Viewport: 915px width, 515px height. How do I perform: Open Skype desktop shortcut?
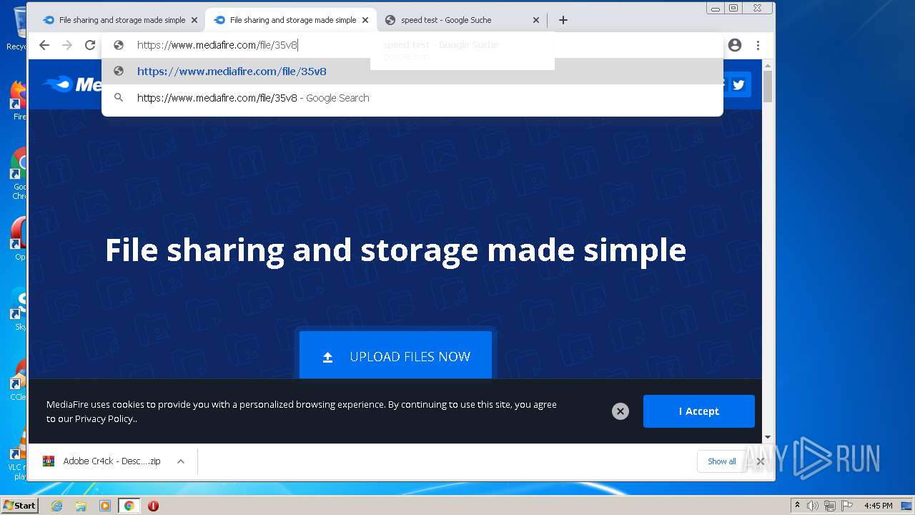pyautogui.click(x=19, y=309)
